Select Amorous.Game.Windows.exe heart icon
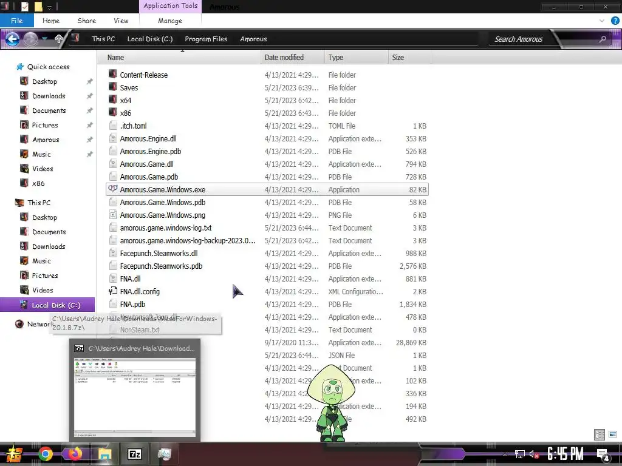 pos(113,189)
